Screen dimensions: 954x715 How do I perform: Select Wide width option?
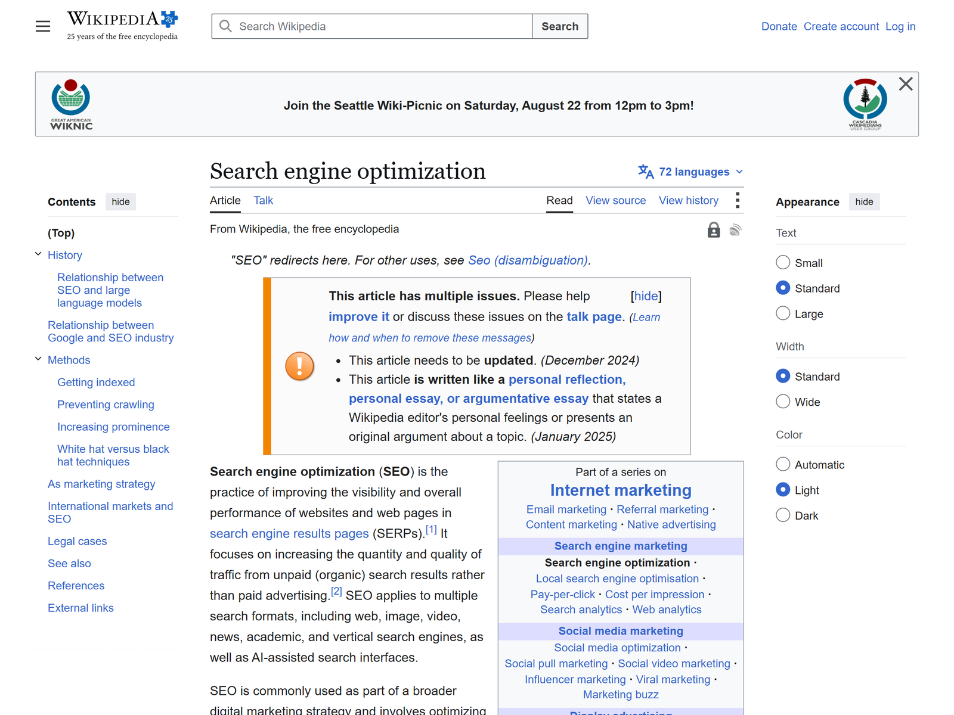click(x=783, y=402)
